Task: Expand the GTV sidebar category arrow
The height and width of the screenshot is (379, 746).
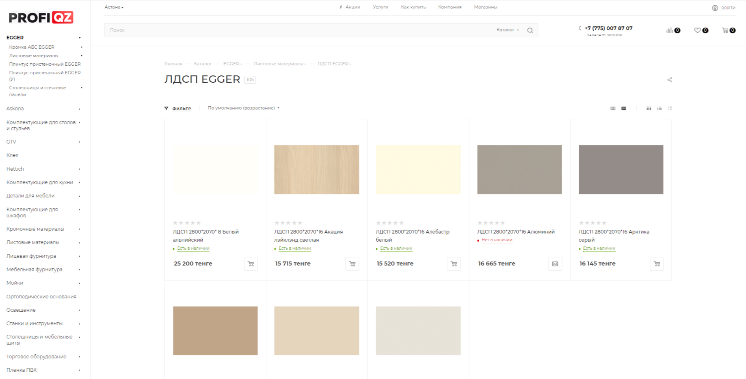Action: pyautogui.click(x=79, y=142)
